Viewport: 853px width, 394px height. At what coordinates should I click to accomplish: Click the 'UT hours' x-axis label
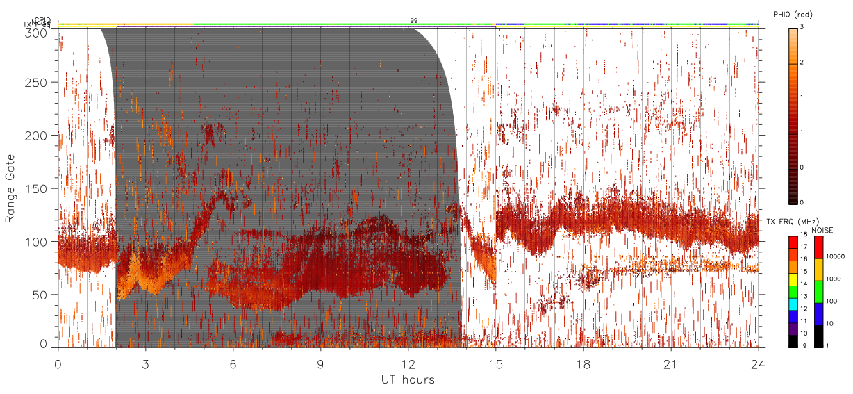(x=408, y=379)
